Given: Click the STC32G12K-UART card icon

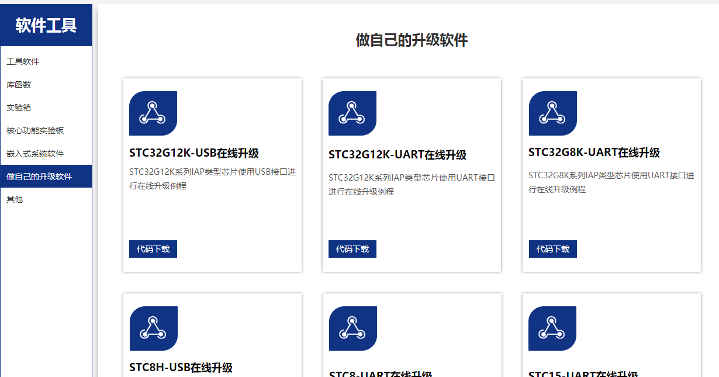Looking at the screenshot, I should coord(352,113).
